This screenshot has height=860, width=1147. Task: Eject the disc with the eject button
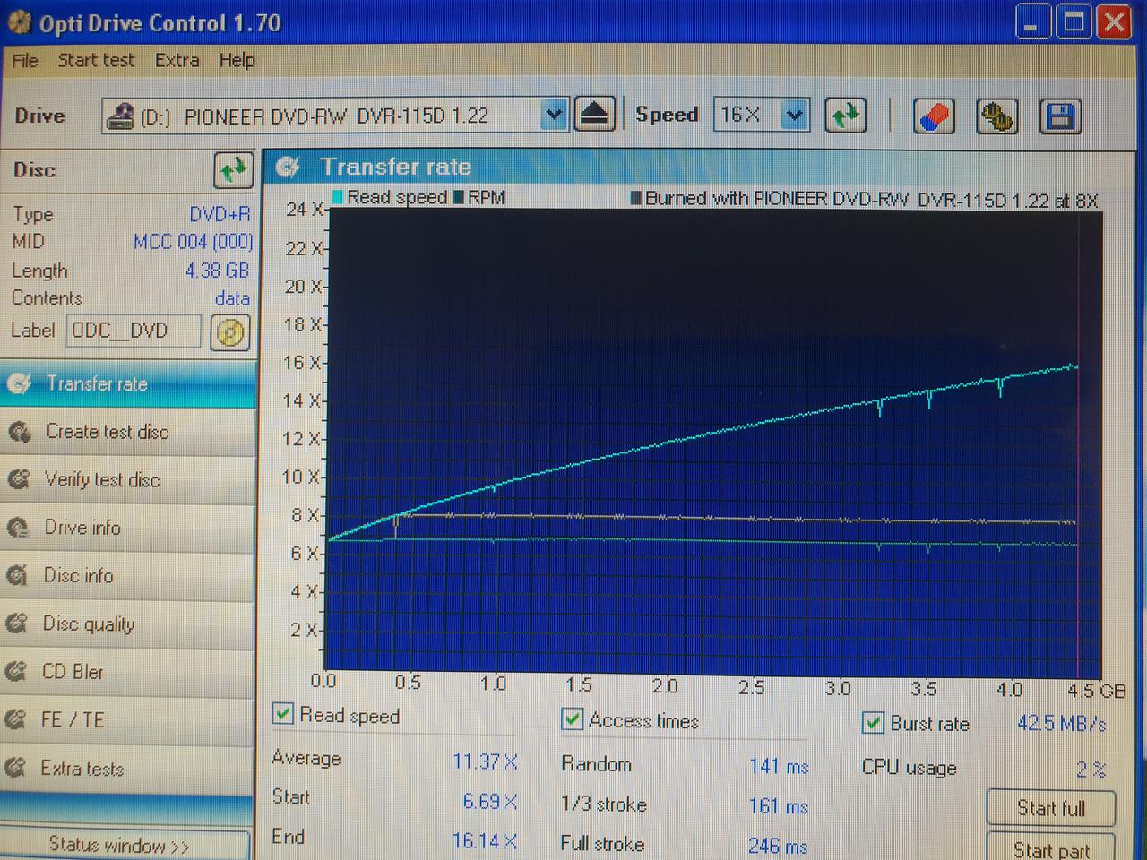point(594,115)
